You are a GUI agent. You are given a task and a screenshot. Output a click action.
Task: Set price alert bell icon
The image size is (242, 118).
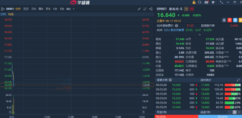point(224,20)
